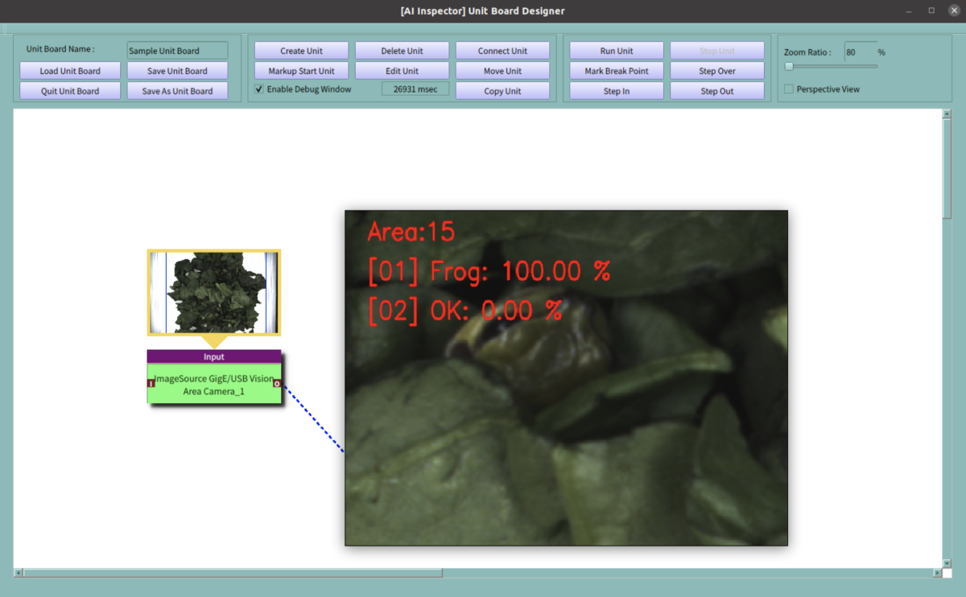This screenshot has height=597, width=966.
Task: Click the input port on Input unit
Action: tap(151, 384)
